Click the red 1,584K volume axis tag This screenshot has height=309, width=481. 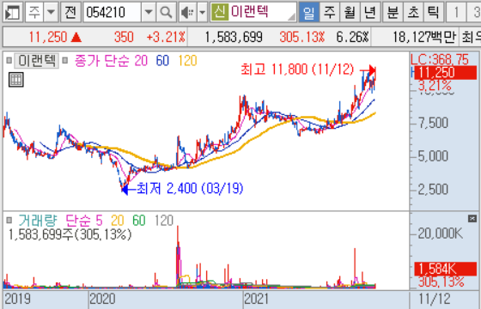(446, 269)
